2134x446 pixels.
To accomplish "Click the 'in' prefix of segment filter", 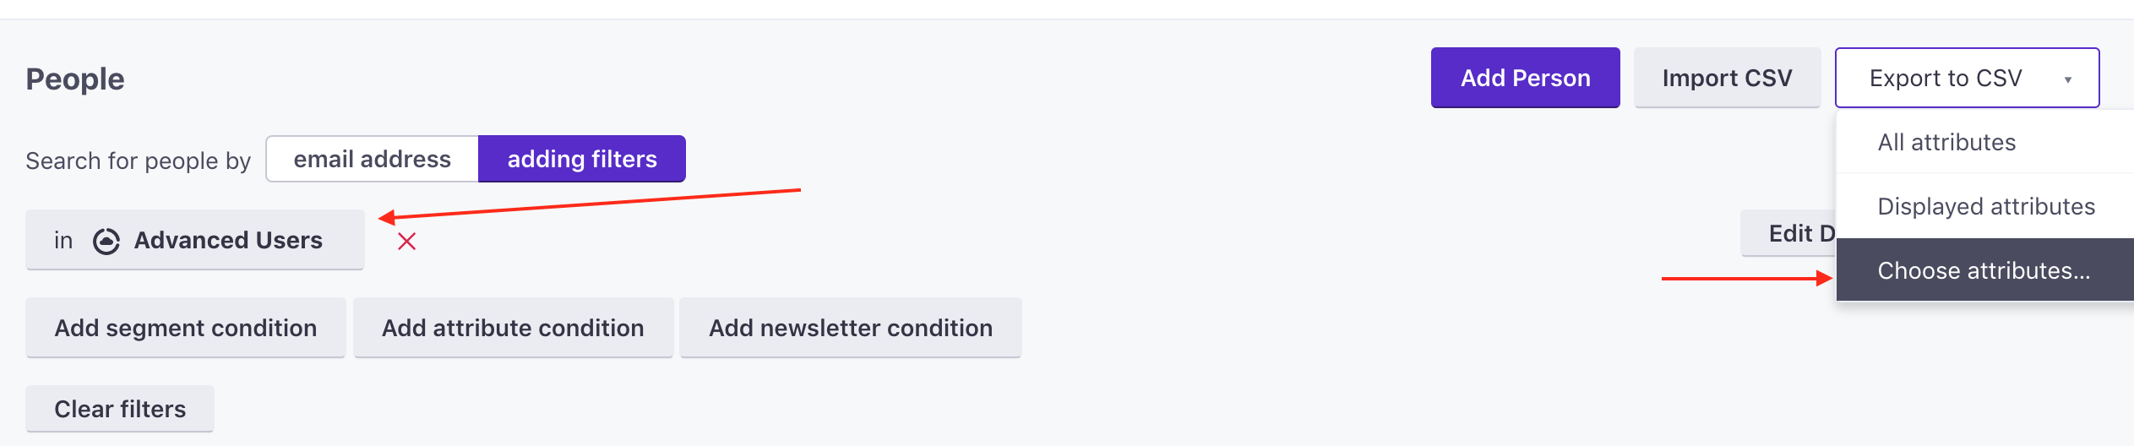I will tap(63, 241).
